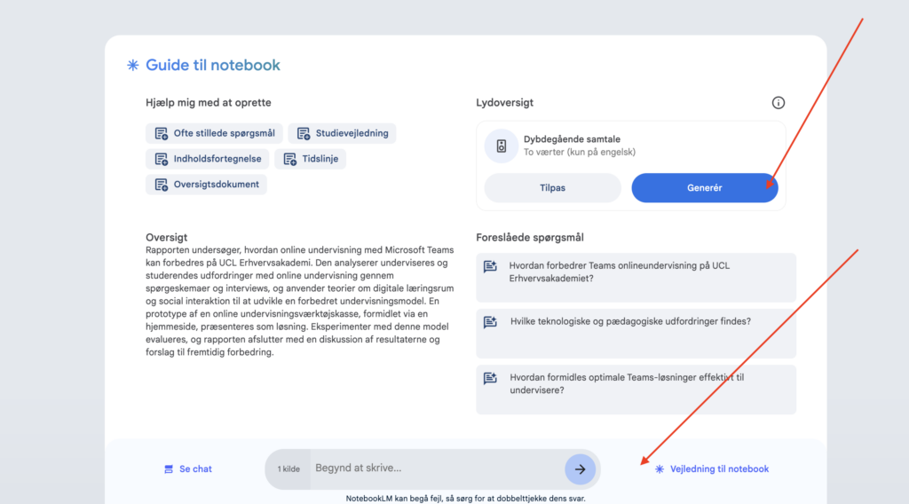The height and width of the screenshot is (504, 909).
Task: Focus the Begynd at skrive input field
Action: click(x=438, y=469)
